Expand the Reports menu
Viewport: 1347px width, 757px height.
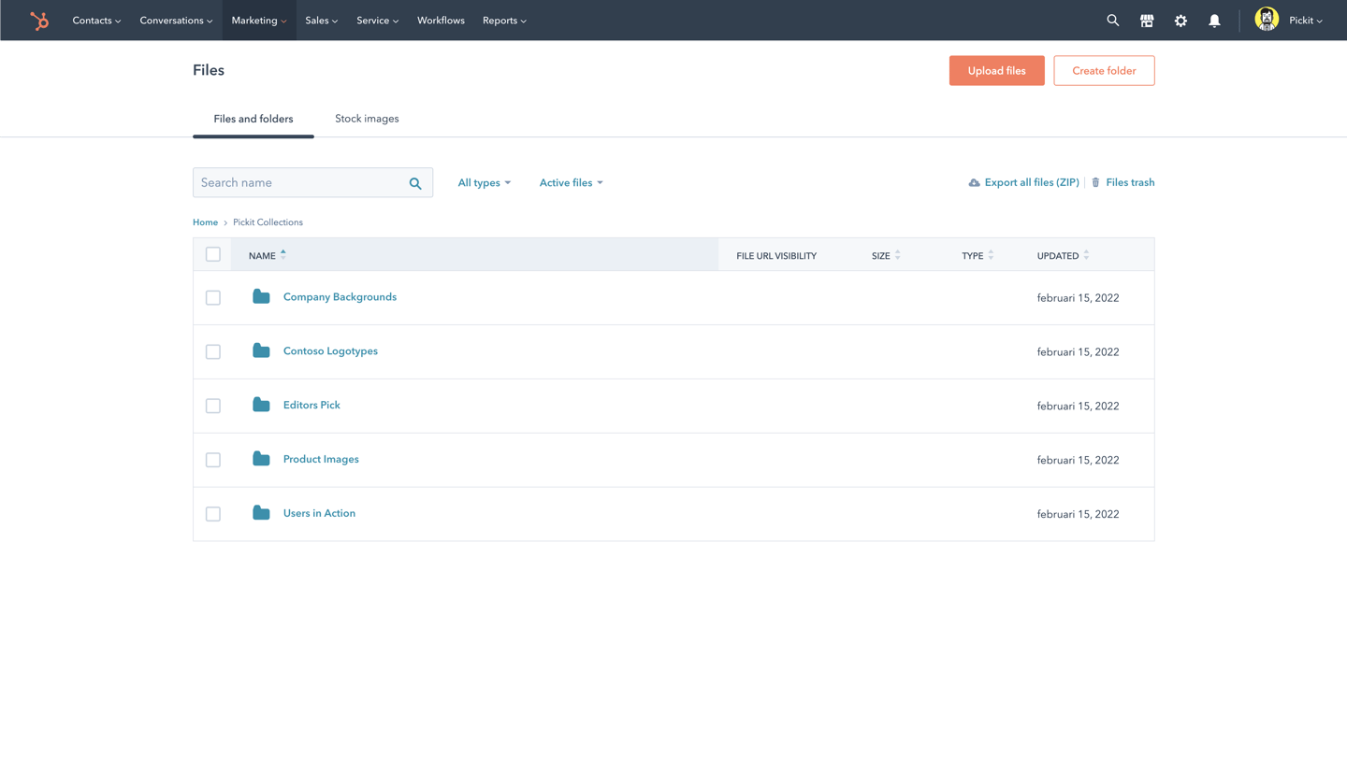[x=504, y=21]
